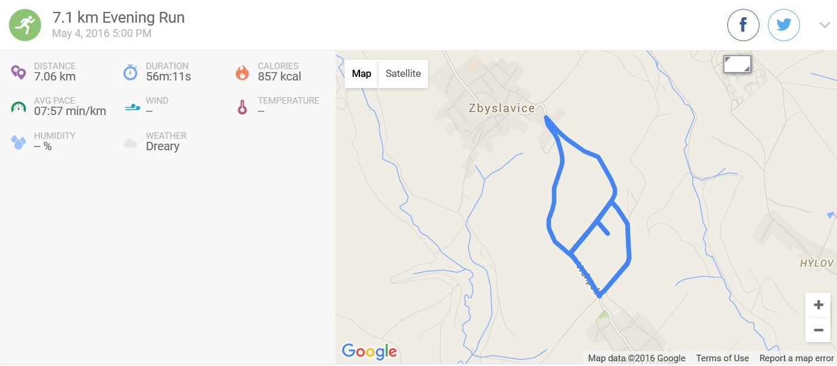The image size is (837, 366).
Task: Click the duration stopwatch icon
Action: [131, 72]
